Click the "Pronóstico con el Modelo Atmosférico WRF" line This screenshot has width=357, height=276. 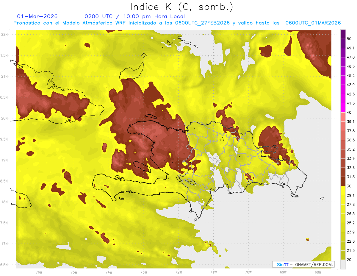(x=177, y=23)
